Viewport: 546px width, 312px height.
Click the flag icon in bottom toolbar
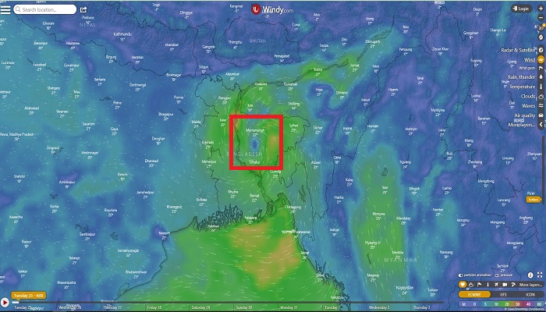pyautogui.click(x=480, y=285)
